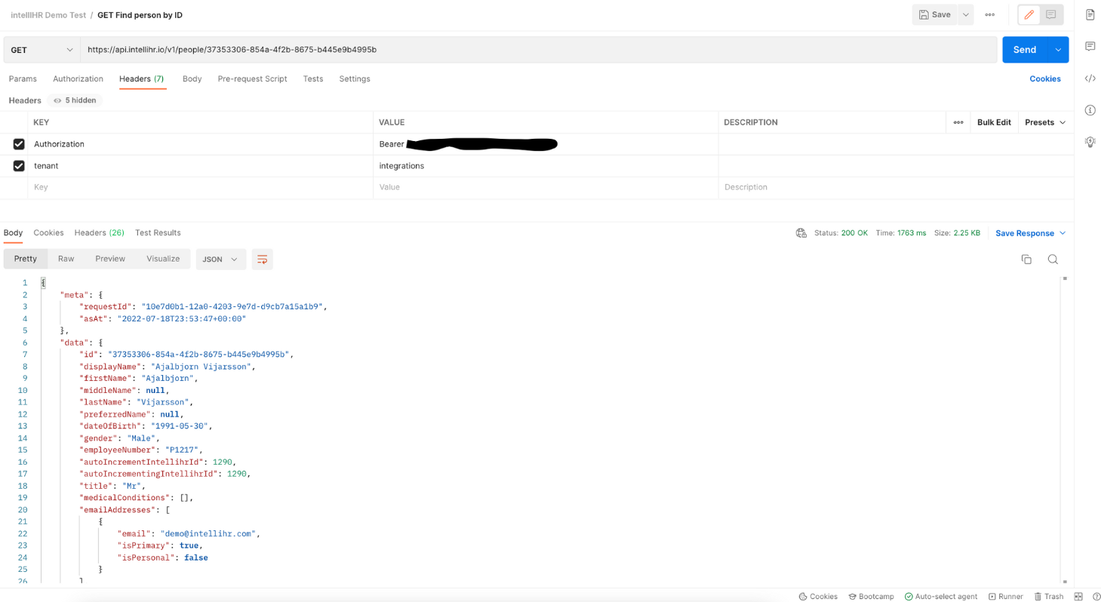
Task: Open Runner in the status bar
Action: click(1006, 596)
